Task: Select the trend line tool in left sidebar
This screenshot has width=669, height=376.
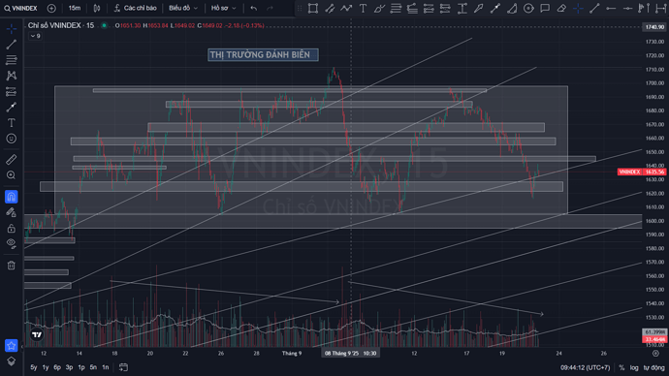Action: click(12, 45)
